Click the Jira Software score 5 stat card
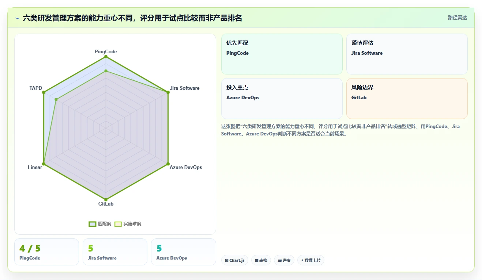Screen dimensions: 482x280 tap(115, 252)
